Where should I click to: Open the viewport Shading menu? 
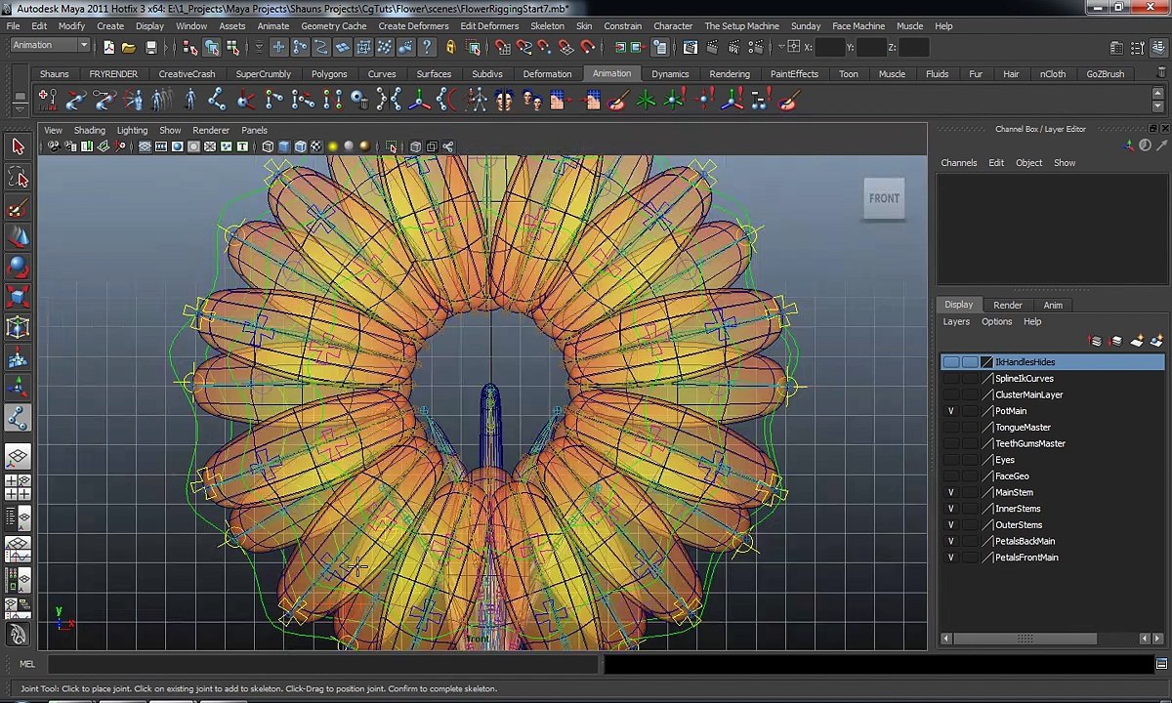click(89, 130)
